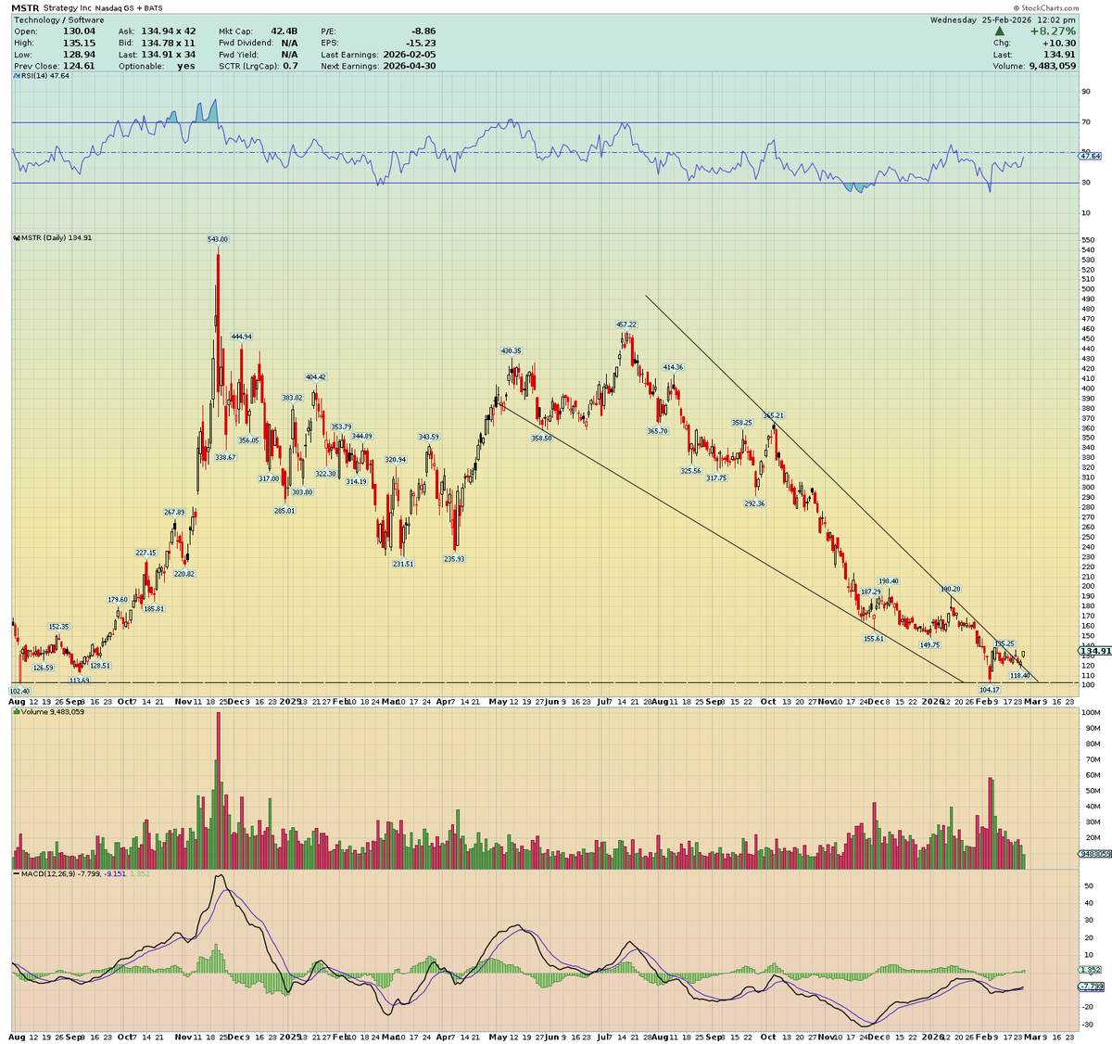The image size is (1112, 1044).
Task: Click the 444.94 price label
Action: click(241, 337)
